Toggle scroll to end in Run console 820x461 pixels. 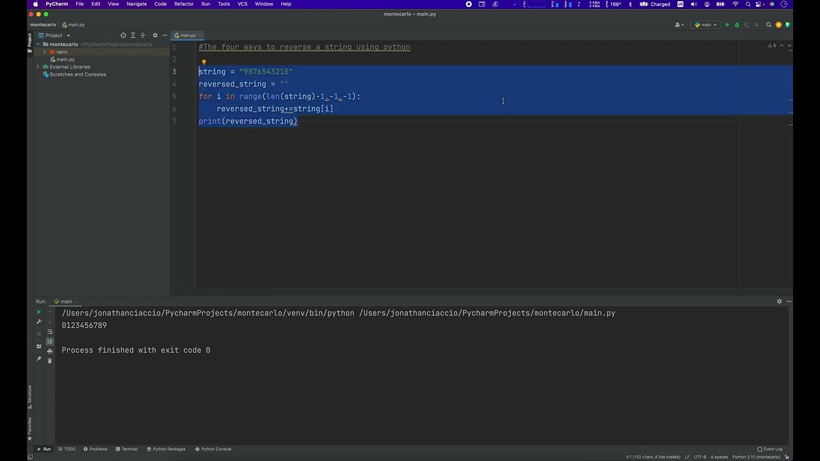point(50,341)
